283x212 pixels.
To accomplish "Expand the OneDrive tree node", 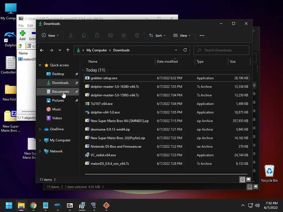I will coord(40,129).
